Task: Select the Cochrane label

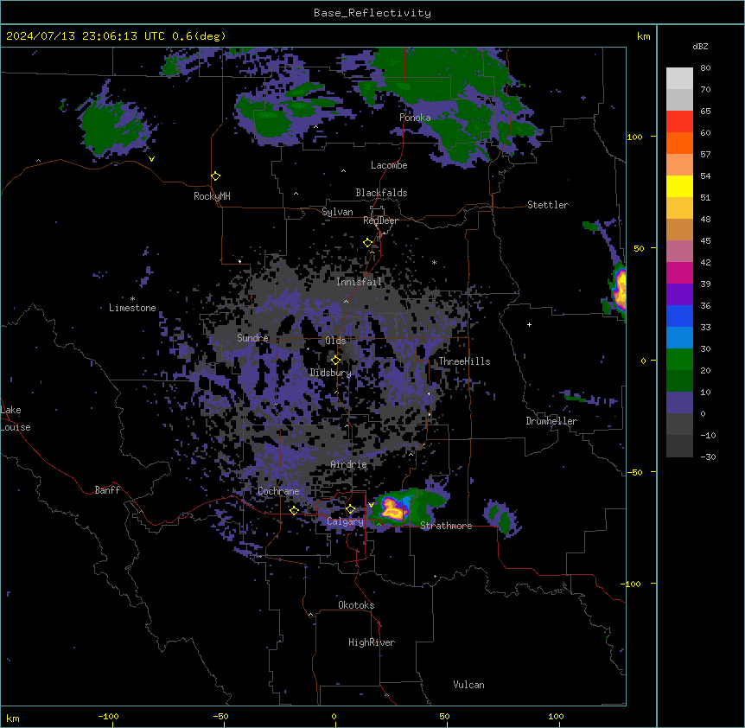Action: point(278,491)
